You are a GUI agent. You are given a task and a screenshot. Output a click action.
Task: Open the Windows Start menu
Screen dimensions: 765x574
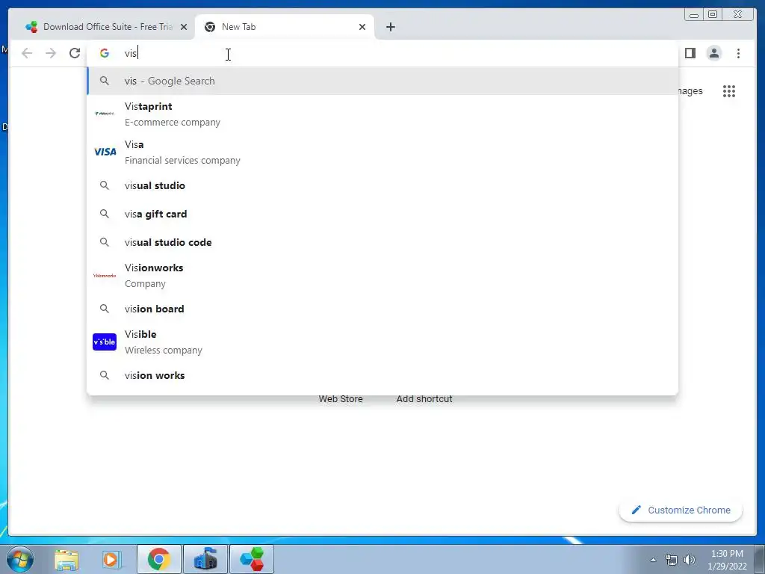[20, 559]
